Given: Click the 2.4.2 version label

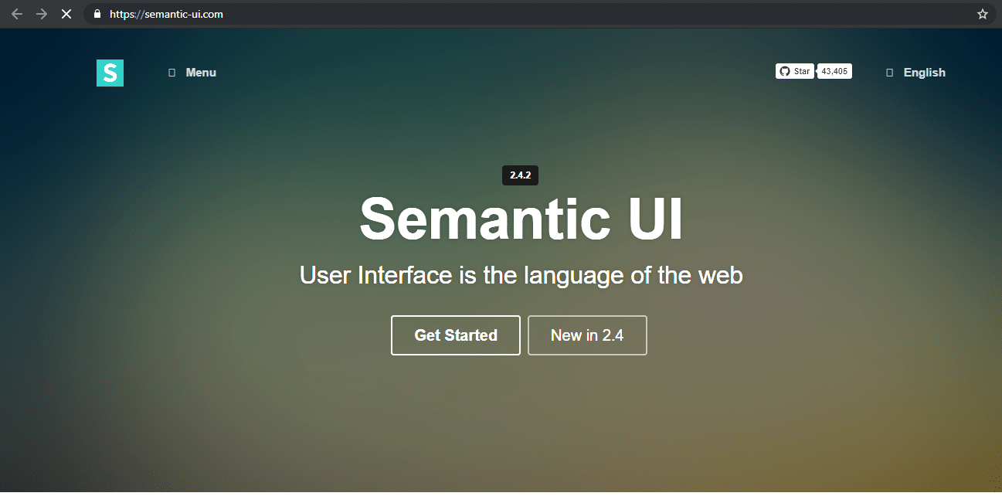Looking at the screenshot, I should tap(520, 175).
